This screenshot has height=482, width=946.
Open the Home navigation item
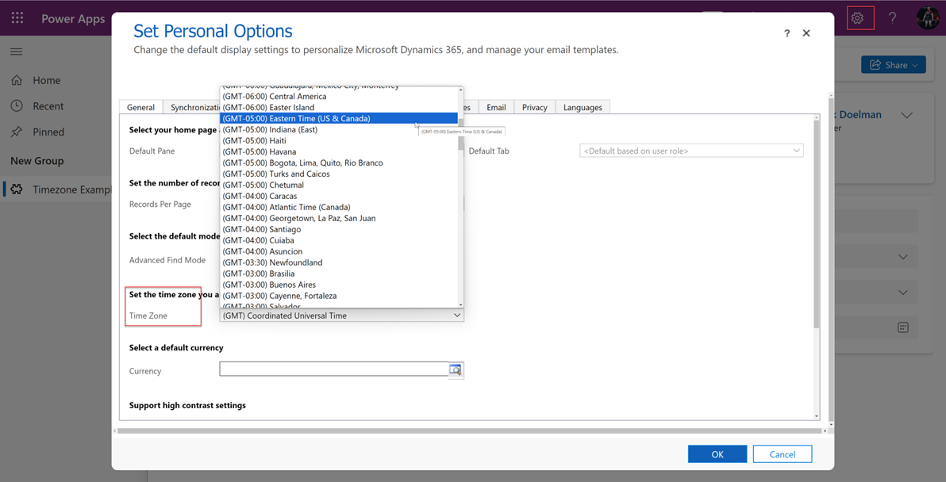tap(46, 80)
